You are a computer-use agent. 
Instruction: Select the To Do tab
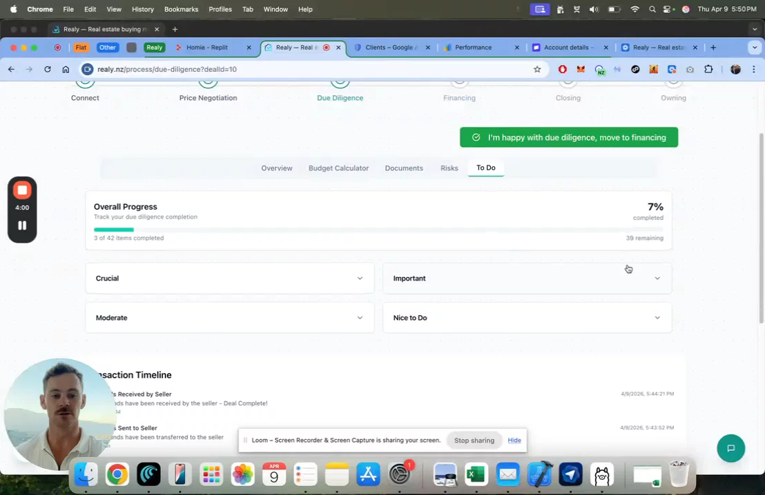click(486, 168)
